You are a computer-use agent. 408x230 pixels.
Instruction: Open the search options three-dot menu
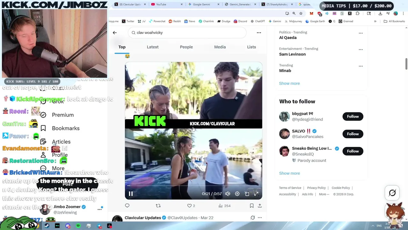[259, 33]
